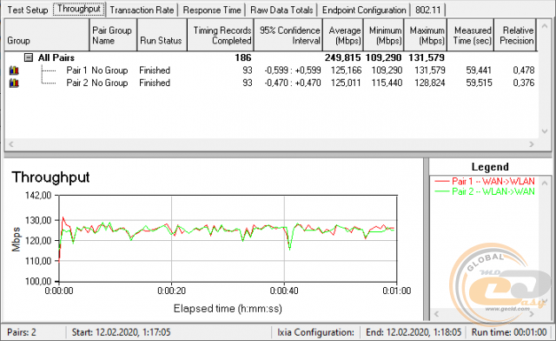This screenshot has height=341, width=556.
Task: Click Maximum (Mbps) column header
Action: point(426,35)
